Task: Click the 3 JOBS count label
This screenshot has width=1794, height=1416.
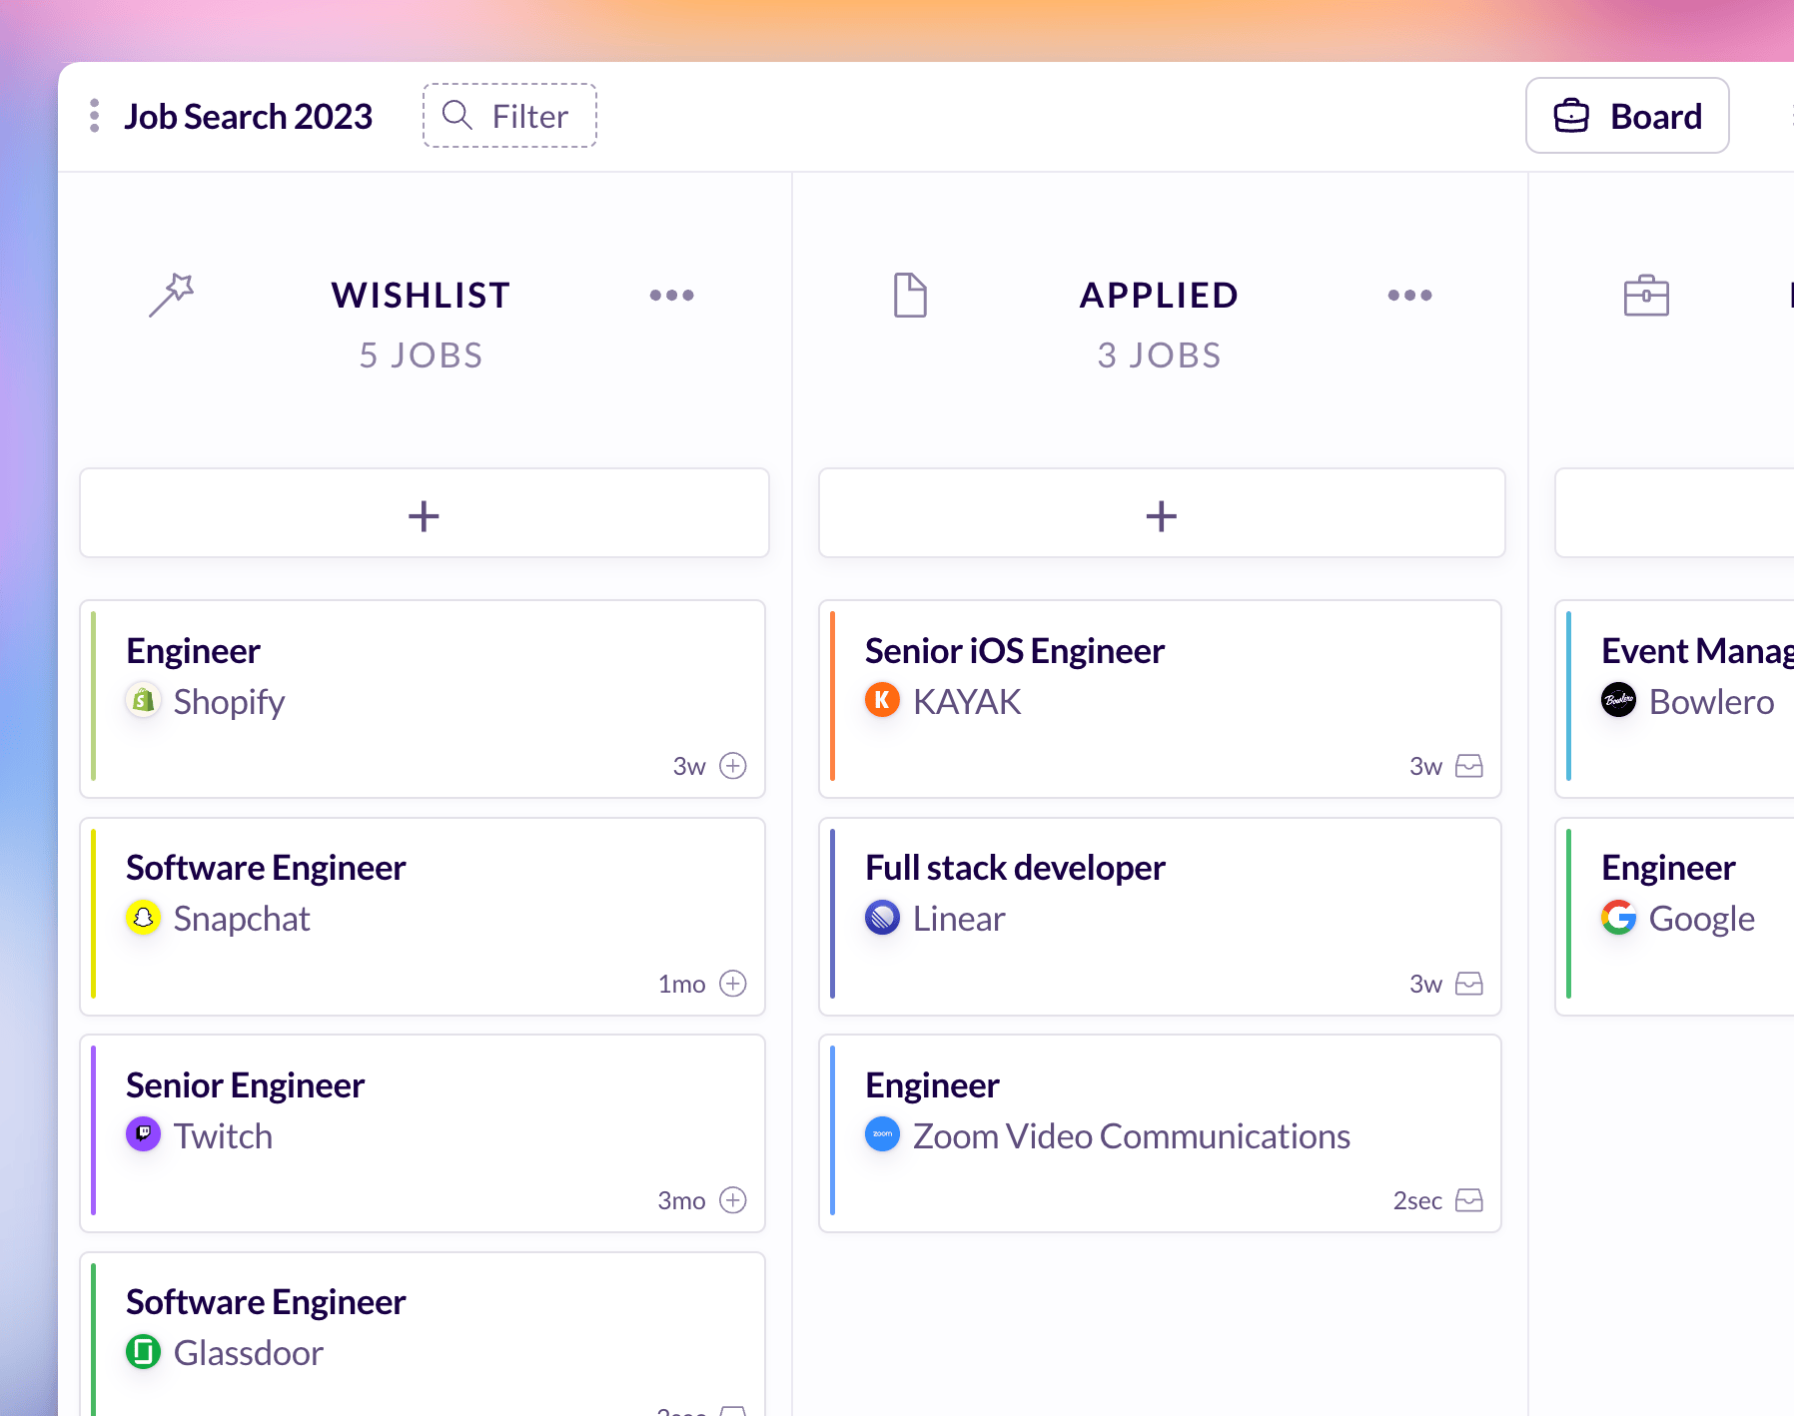Action: pyautogui.click(x=1159, y=355)
